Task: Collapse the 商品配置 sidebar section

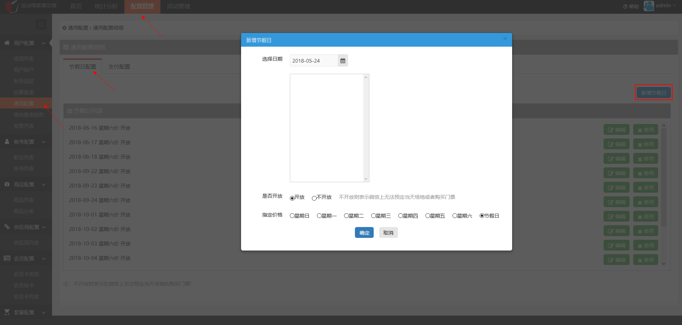Action: click(44, 184)
